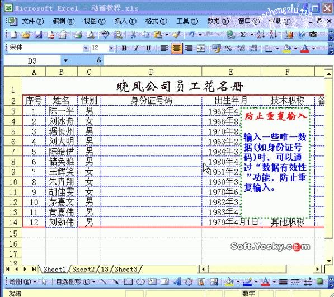
Task: Expand the Name Box dropdown arrow
Action: coord(65,60)
